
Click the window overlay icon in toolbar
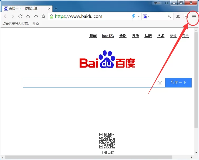click(186, 17)
